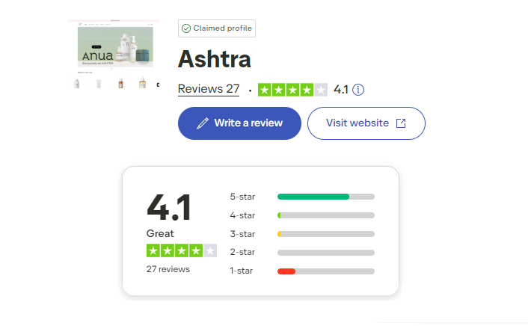Click the green checkmark in Claimed profile badge
Viewport: 528px width, 326px height.
[x=186, y=28]
